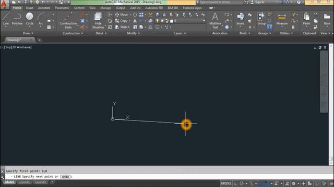Open the Layout2 tab
The height and width of the screenshot is (187, 334).
coord(40,182)
